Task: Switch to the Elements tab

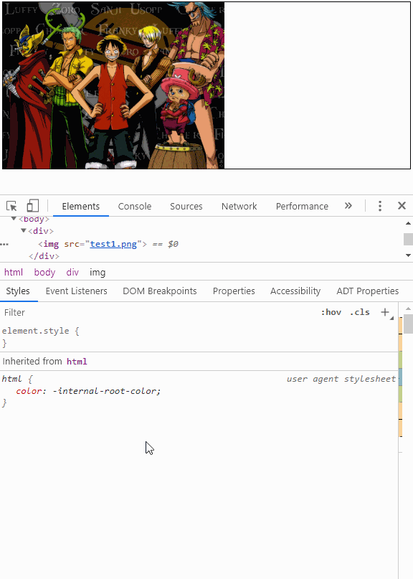Action: point(81,206)
